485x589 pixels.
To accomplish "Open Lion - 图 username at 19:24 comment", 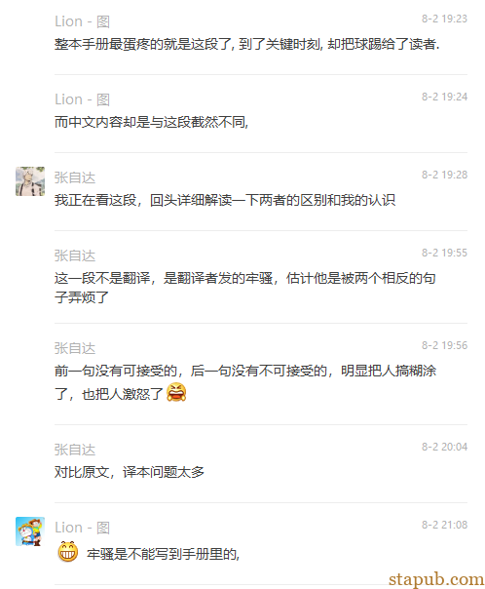I will [x=82, y=99].
